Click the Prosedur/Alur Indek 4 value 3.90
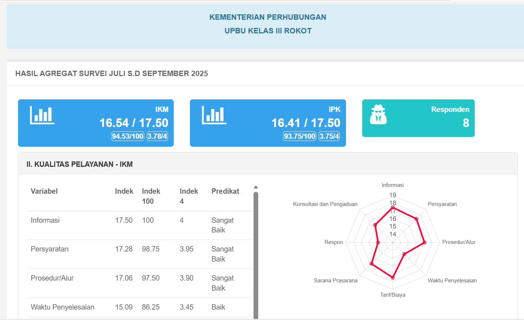 pos(187,278)
